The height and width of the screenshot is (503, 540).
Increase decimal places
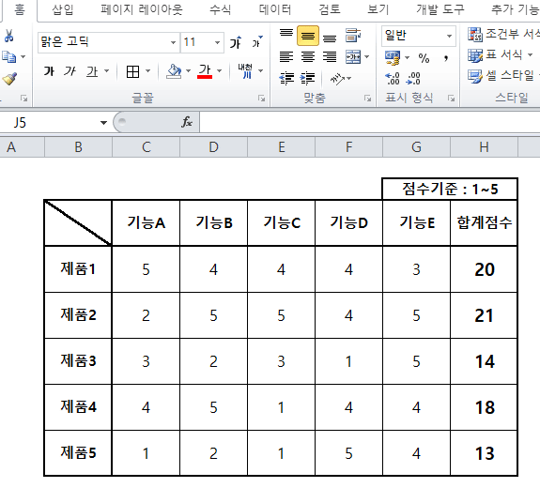coord(393,79)
